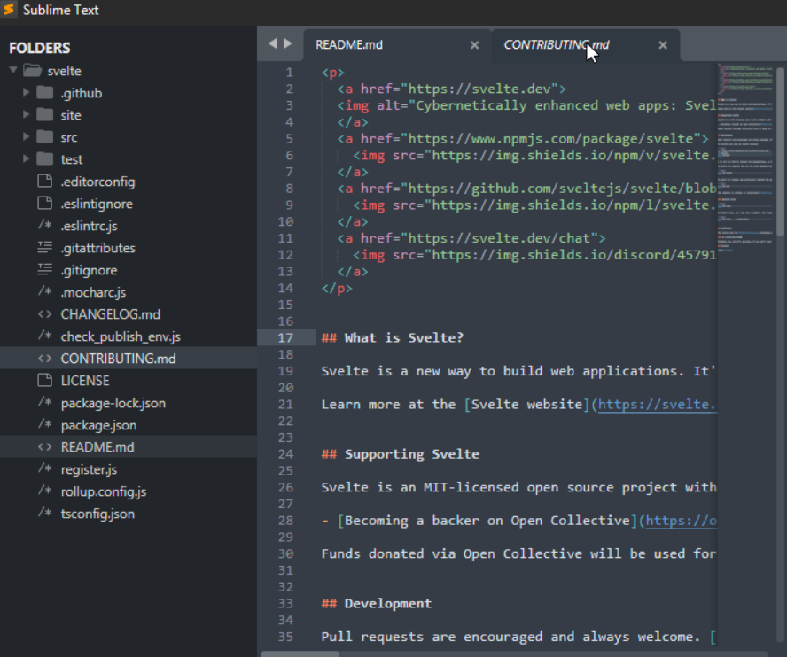Click the FOLDERS sidebar header
The height and width of the screenshot is (657, 787).
pyautogui.click(x=40, y=48)
